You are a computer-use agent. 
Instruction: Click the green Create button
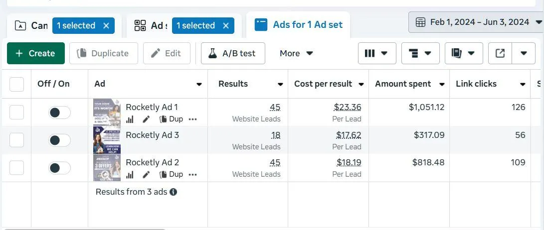tap(36, 53)
